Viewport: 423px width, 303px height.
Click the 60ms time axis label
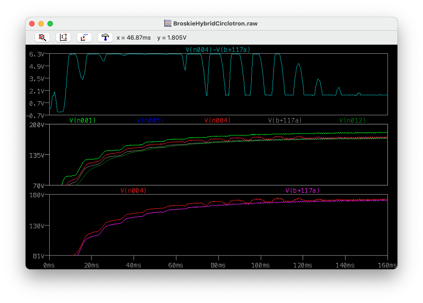[x=176, y=266]
